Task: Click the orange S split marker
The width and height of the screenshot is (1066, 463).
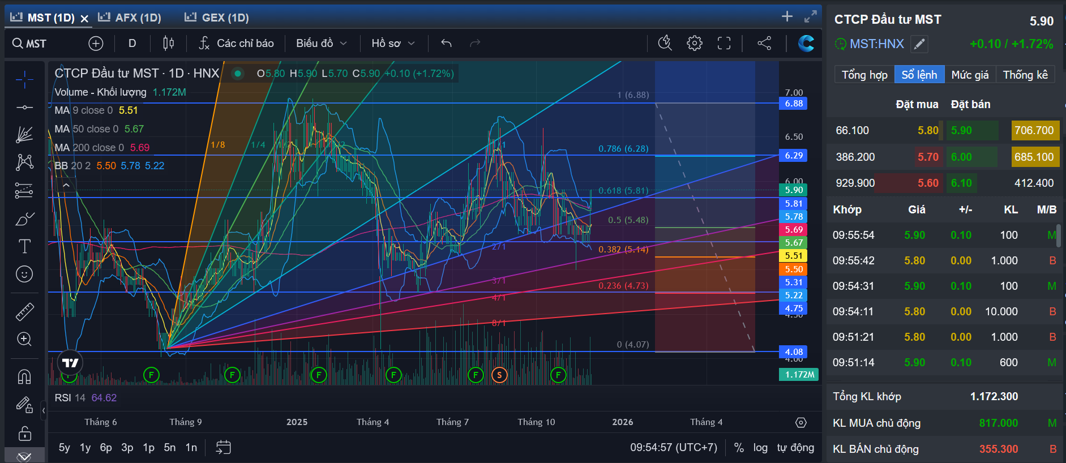Action: 499,375
